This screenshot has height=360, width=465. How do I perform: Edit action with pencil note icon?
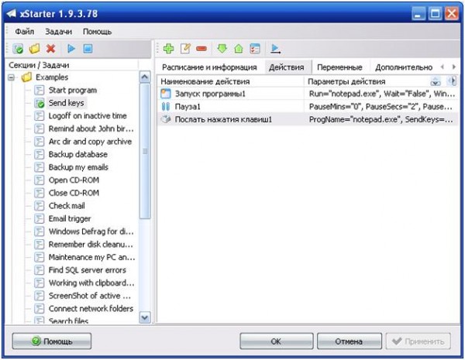(x=186, y=48)
